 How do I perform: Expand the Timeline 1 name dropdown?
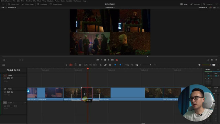(x=110, y=8)
